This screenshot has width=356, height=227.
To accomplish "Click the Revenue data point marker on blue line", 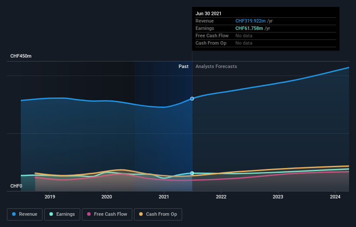I will point(192,99).
